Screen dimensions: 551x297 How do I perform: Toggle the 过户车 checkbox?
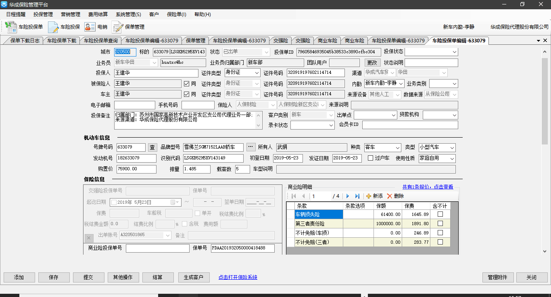(370, 158)
